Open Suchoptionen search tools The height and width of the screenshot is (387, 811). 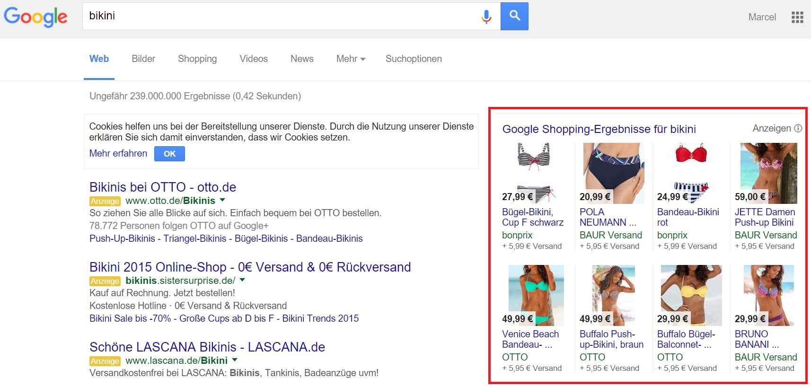pos(414,59)
